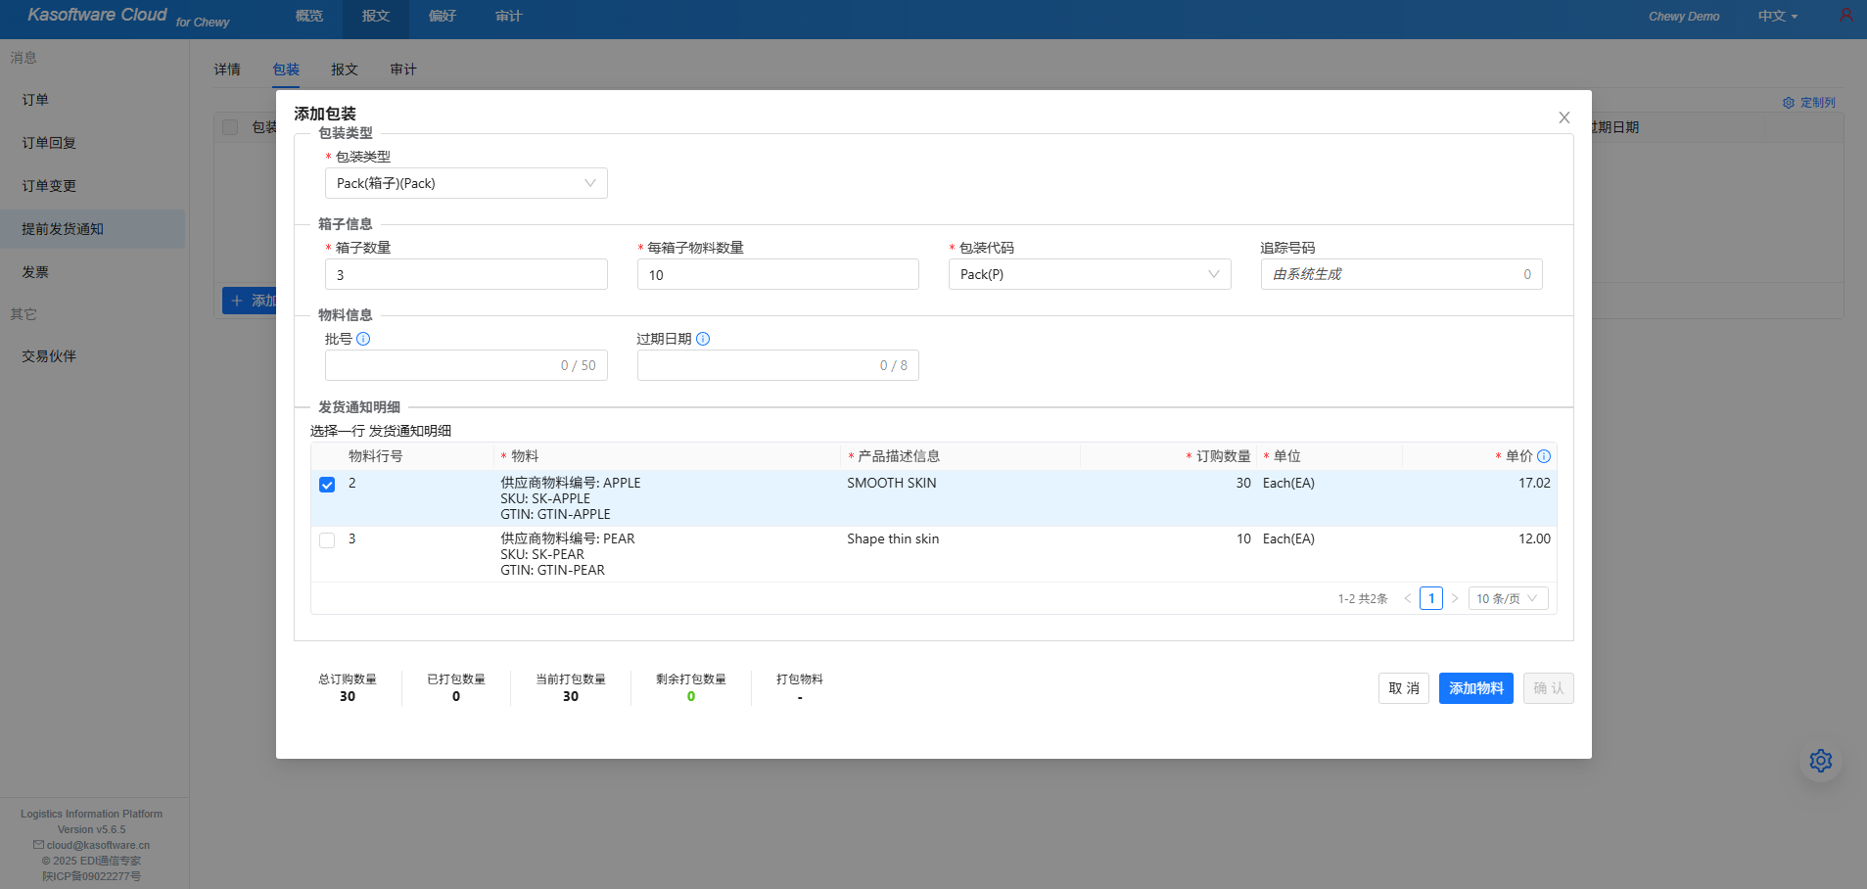Go to next page arrow in pagination
The width and height of the screenshot is (1867, 889).
[1455, 598]
